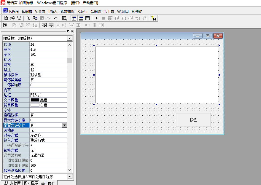Open the R.运行 menu
This screenshot has width=261, height=185.
tap(82, 12)
